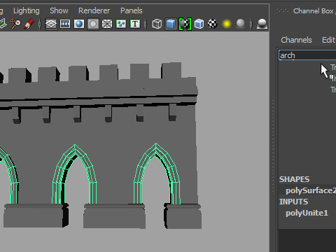
Task: Click the Channel Box dotted drag handle
Action: click(x=282, y=10)
